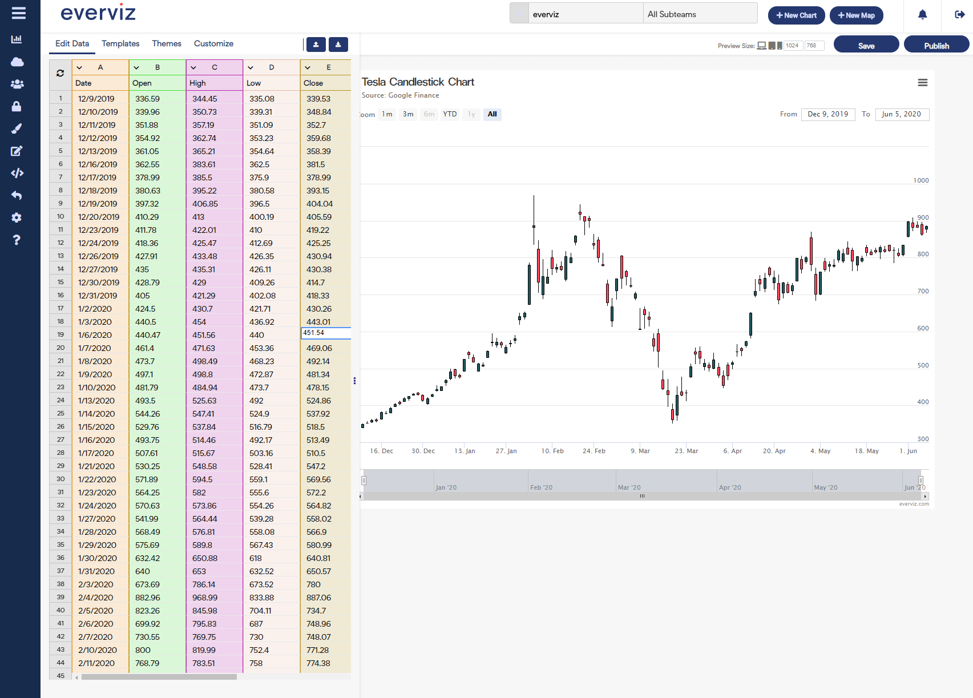The image size is (973, 698).
Task: Open the teams icon in the sidebar
Action: click(17, 83)
